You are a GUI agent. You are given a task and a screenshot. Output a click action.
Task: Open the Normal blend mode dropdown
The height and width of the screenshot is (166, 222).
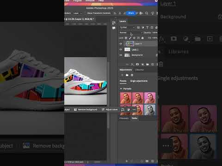[x=131, y=33]
